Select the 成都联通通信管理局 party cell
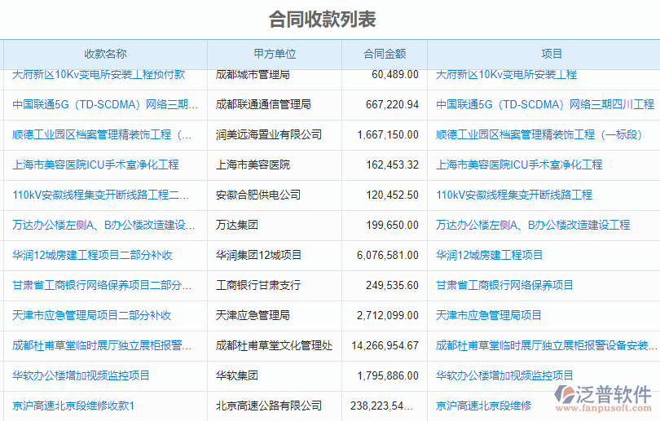This screenshot has height=421, width=660. pos(263,104)
